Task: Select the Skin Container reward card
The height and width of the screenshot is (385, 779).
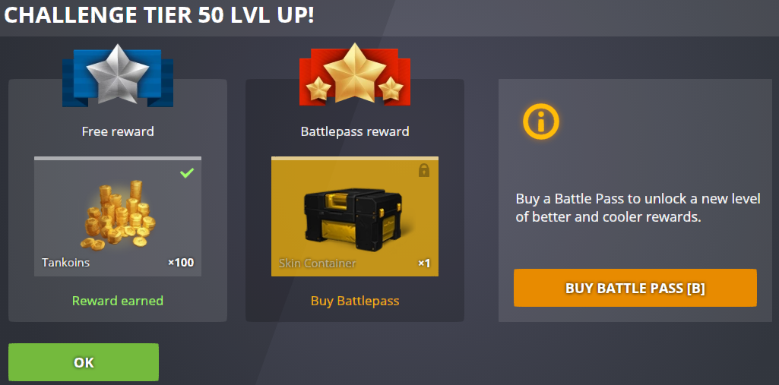Action: [355, 216]
